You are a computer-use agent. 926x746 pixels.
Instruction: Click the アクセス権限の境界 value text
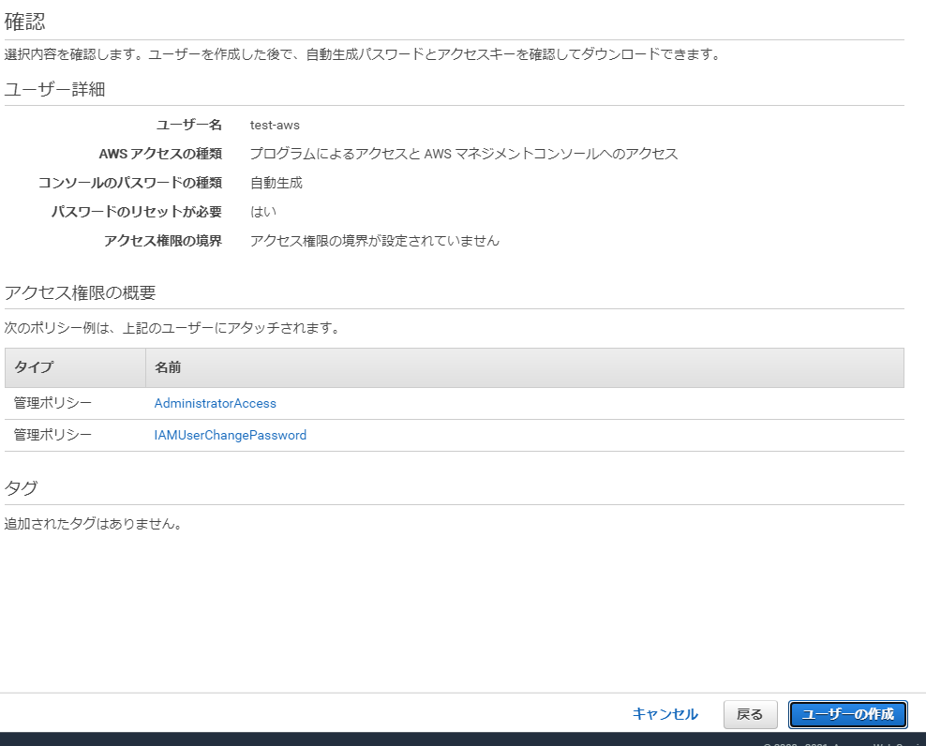374,240
